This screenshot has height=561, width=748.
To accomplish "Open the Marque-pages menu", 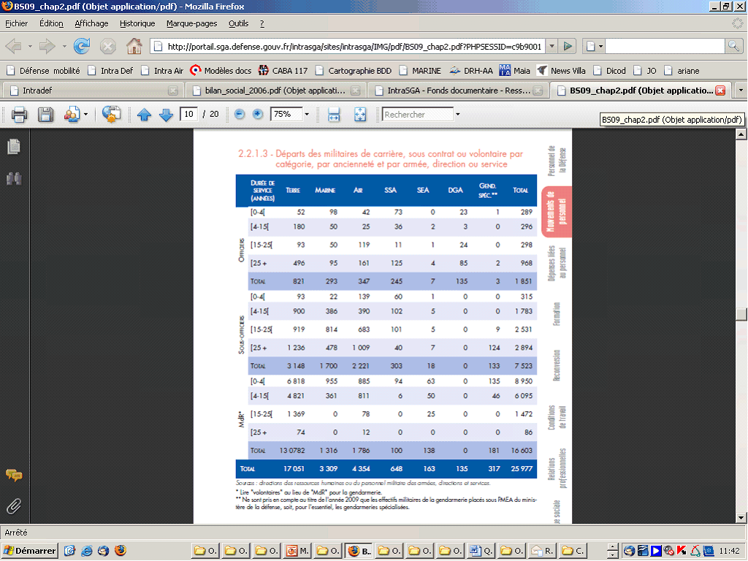I will (191, 23).
